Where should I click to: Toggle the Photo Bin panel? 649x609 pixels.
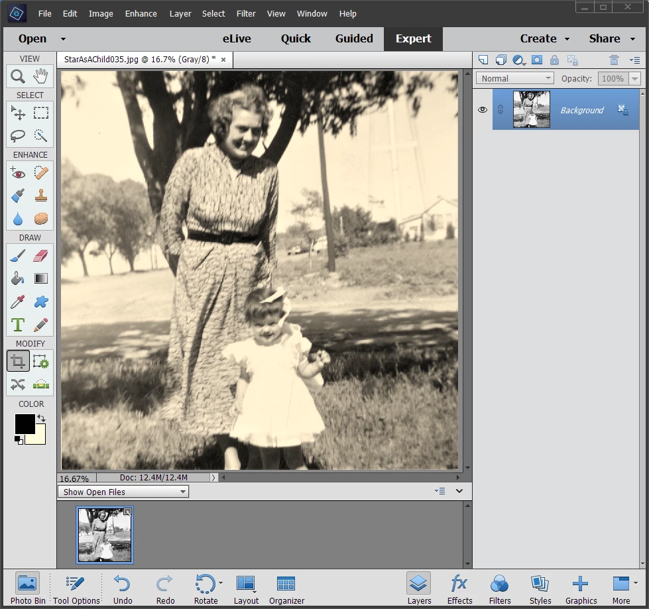(x=28, y=588)
